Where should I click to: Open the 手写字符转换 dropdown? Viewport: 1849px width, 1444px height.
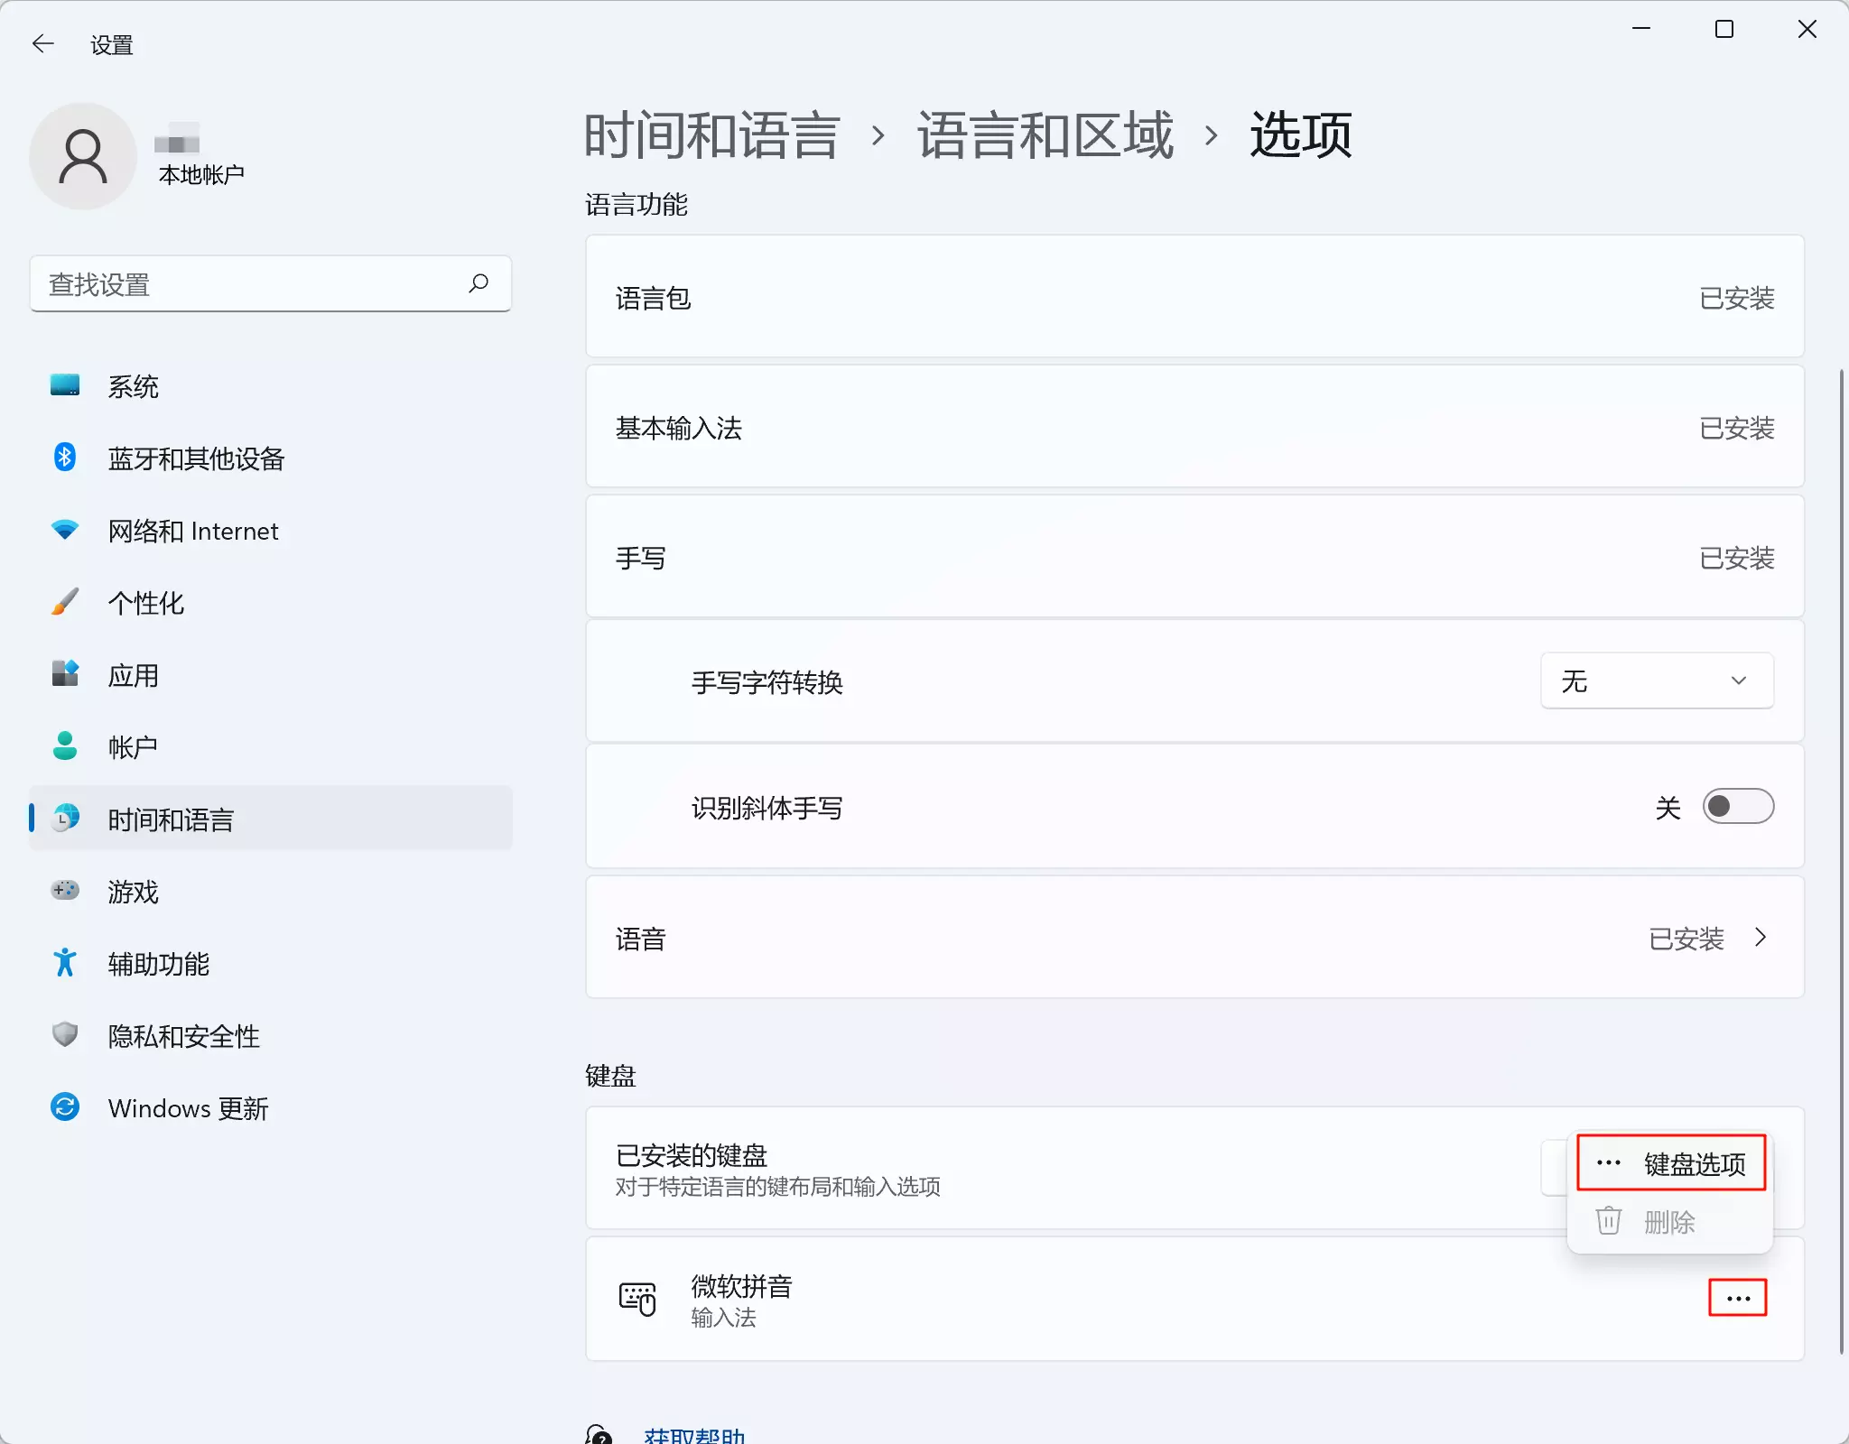click(x=1656, y=681)
